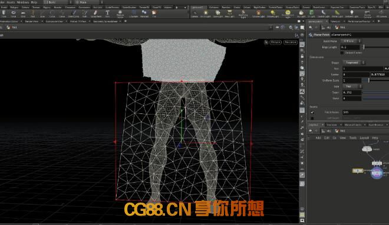Screen dimensions: 389x225
Task: Enable the Output Frames checkbox
Action: point(342,53)
